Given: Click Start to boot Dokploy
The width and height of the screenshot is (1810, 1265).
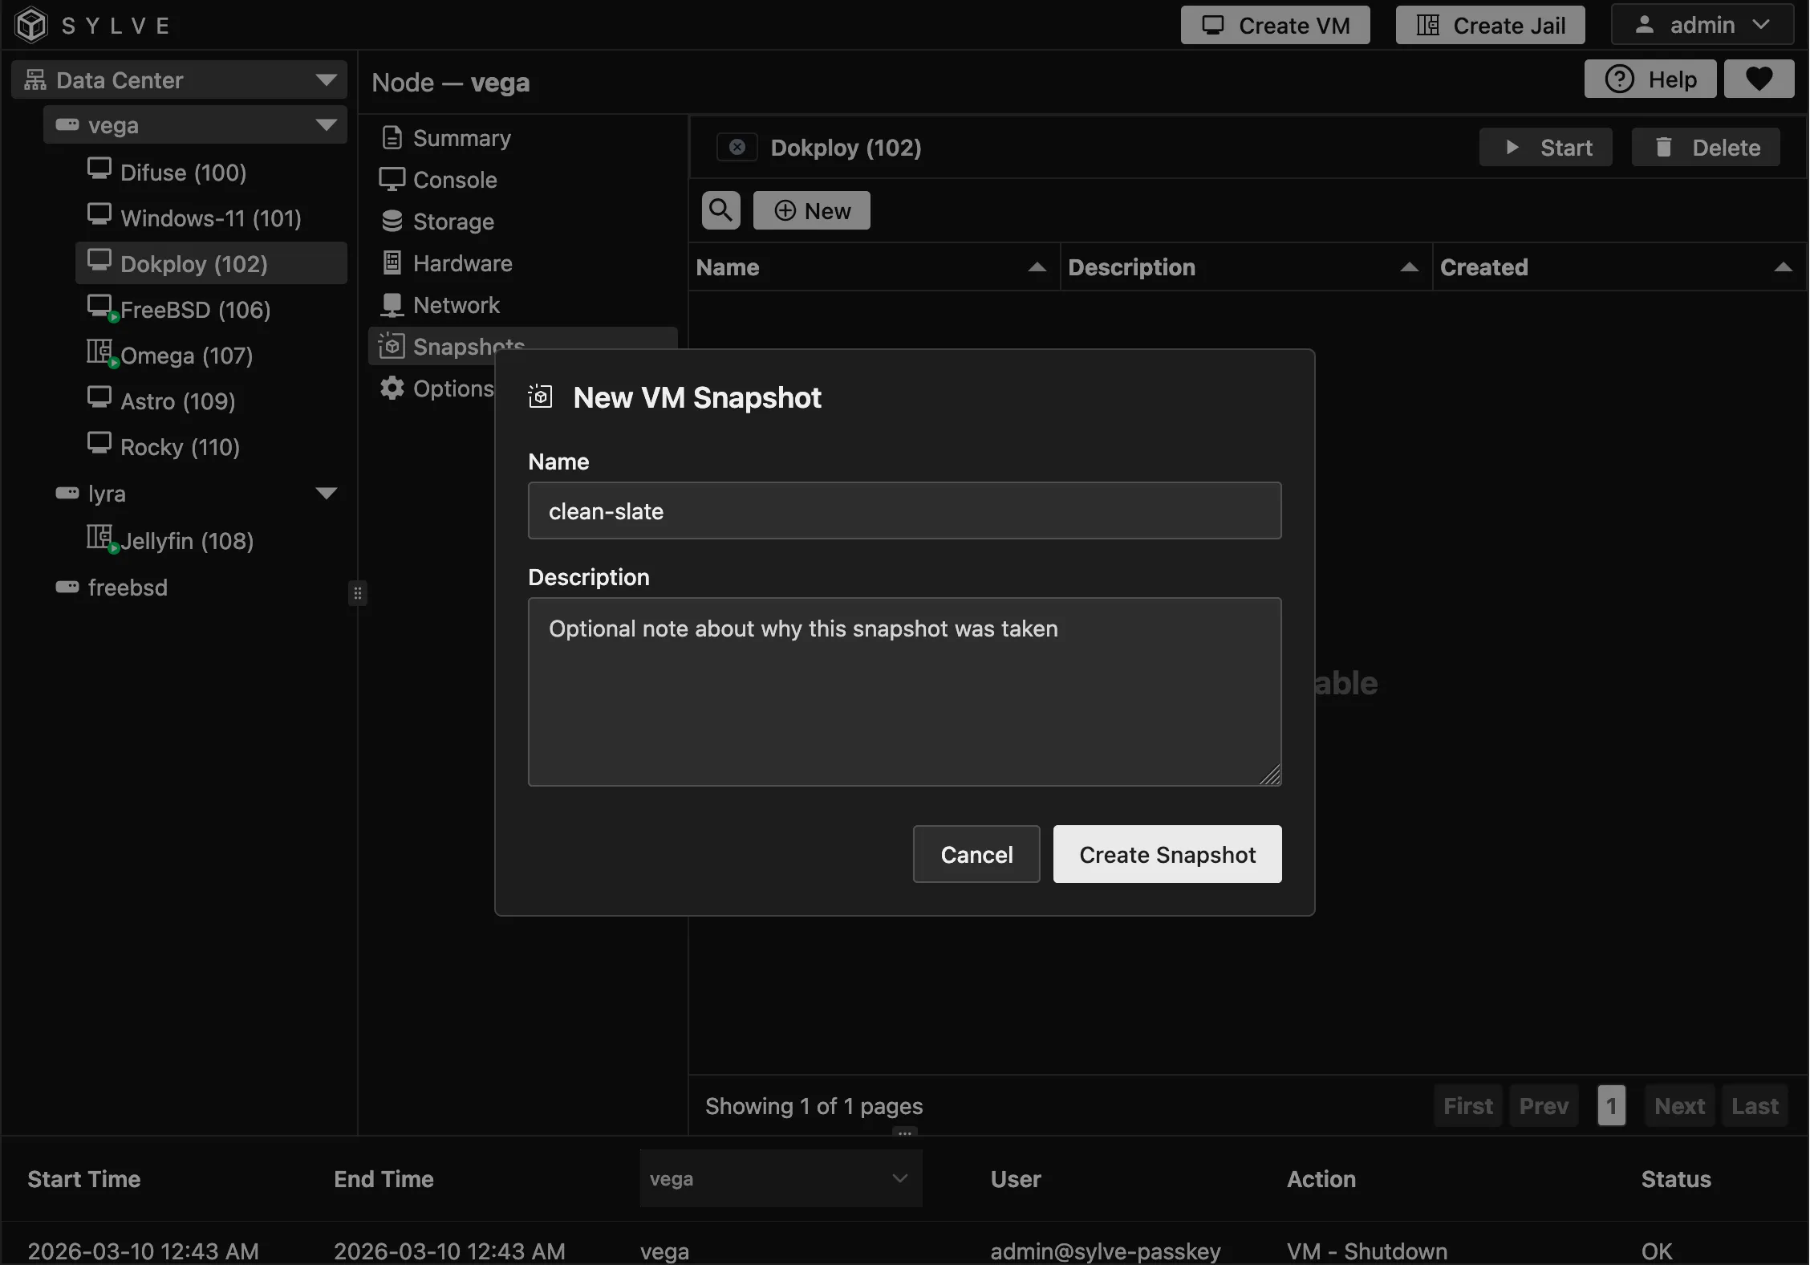Looking at the screenshot, I should 1544,147.
